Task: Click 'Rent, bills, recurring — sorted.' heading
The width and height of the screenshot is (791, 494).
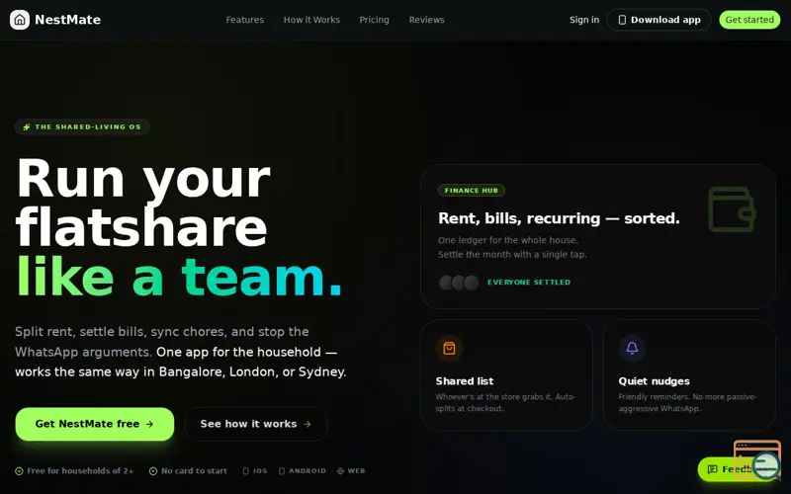Action: point(559,218)
